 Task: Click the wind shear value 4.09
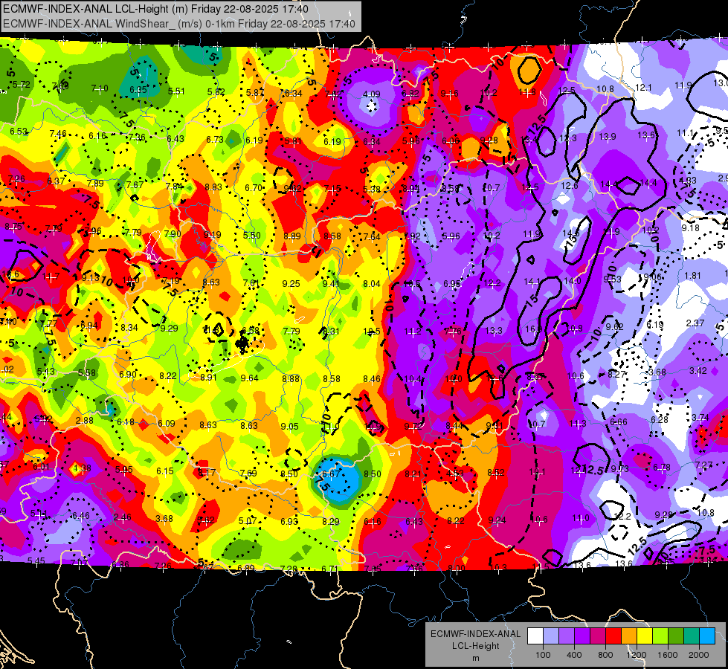coord(371,94)
